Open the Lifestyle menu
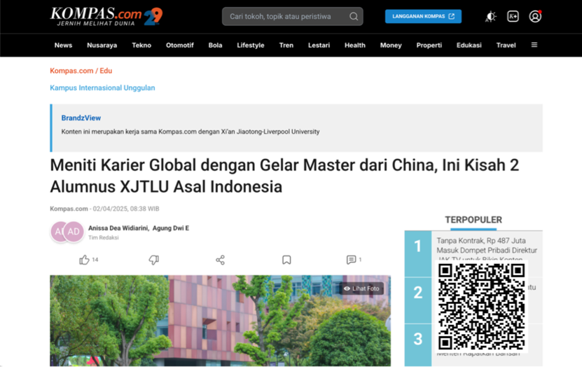The width and height of the screenshot is (582, 369). tap(251, 46)
